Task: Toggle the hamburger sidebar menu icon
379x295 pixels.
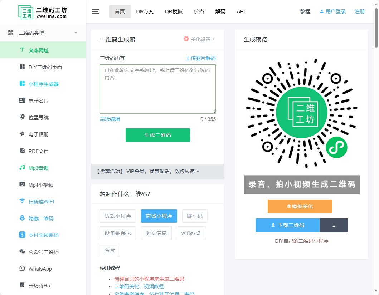Action: 96,11
